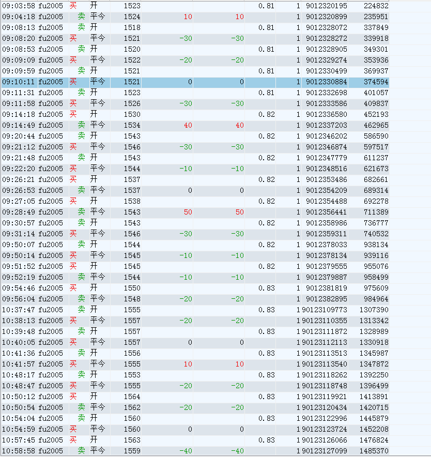Screen dimensions: 431x457
Task: Select the 09:50:07 time cell
Action: click(19, 245)
